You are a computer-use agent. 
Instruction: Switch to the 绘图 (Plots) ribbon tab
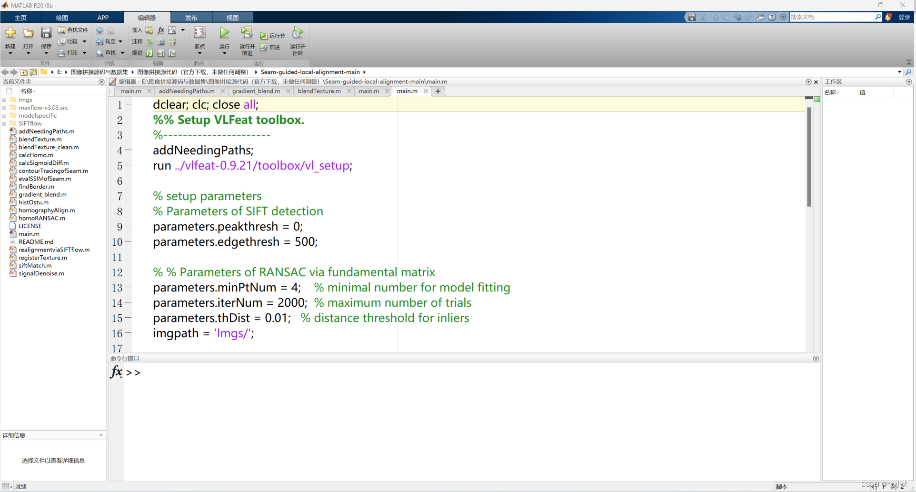[62, 18]
